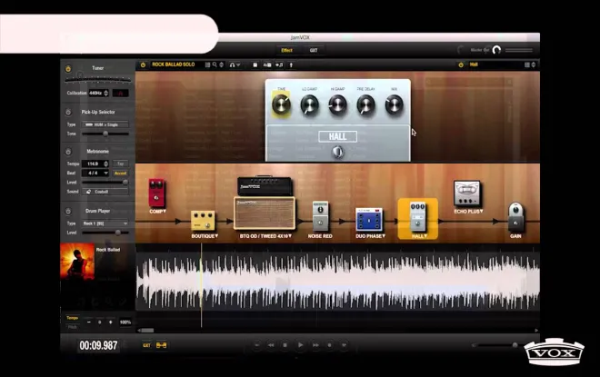Viewport: 600px width, 377px height.
Task: Step the Calibration 440Hz value arrows
Action: pos(106,93)
